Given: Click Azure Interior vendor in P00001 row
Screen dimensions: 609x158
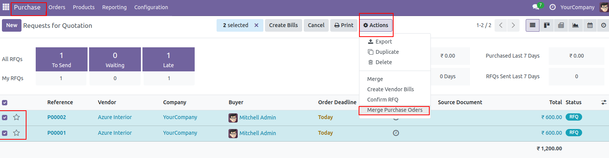Looking at the screenshot, I should coord(115,133).
